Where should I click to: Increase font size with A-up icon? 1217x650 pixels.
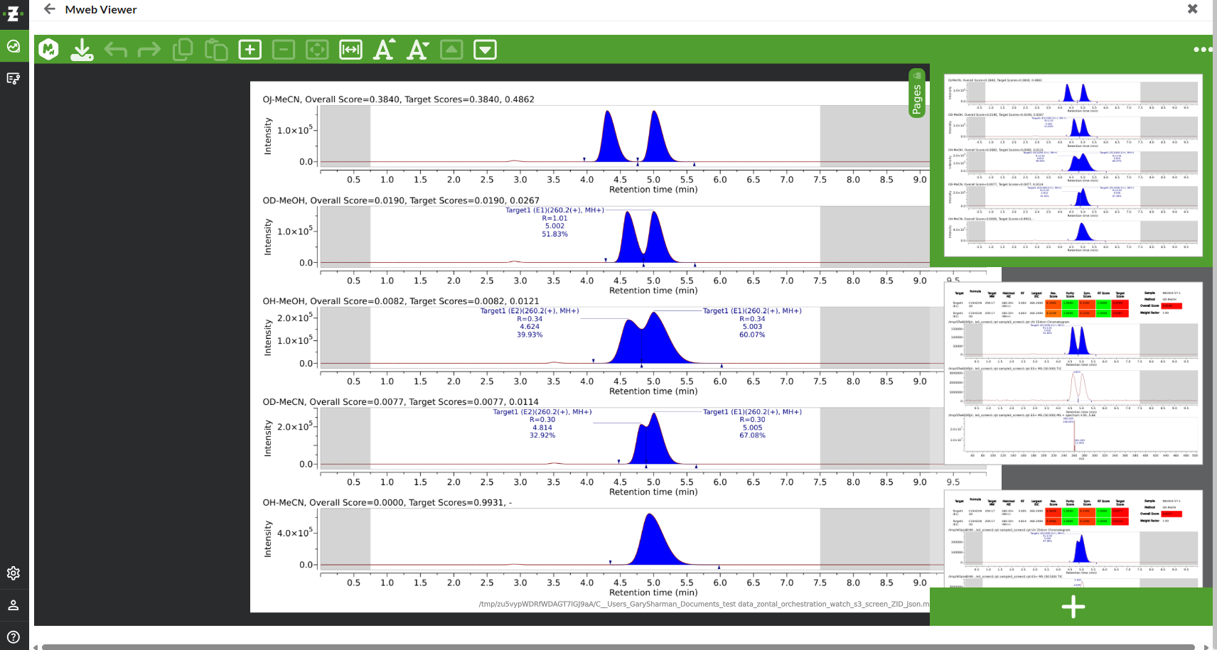pyautogui.click(x=385, y=49)
